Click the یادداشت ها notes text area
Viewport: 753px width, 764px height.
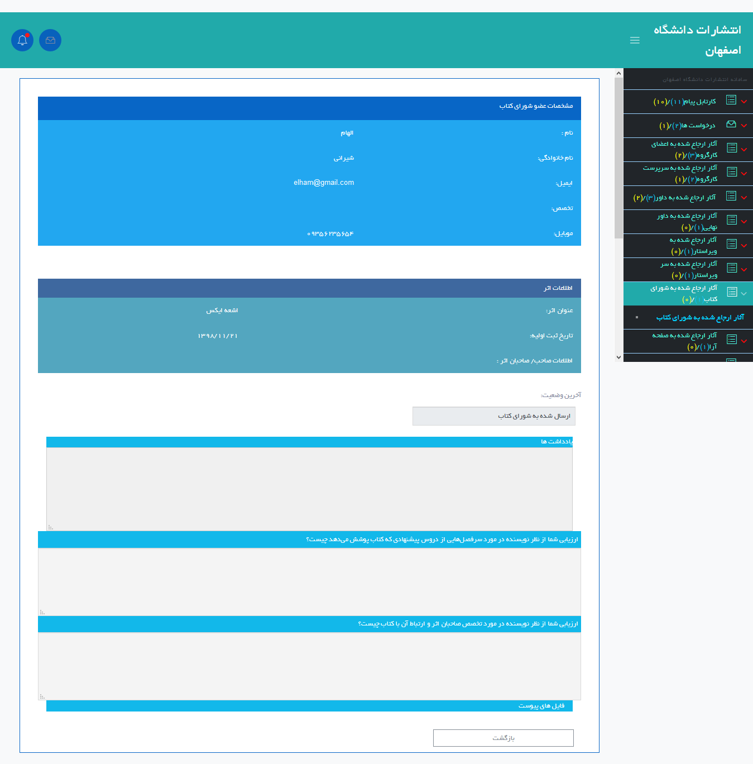[x=309, y=489]
